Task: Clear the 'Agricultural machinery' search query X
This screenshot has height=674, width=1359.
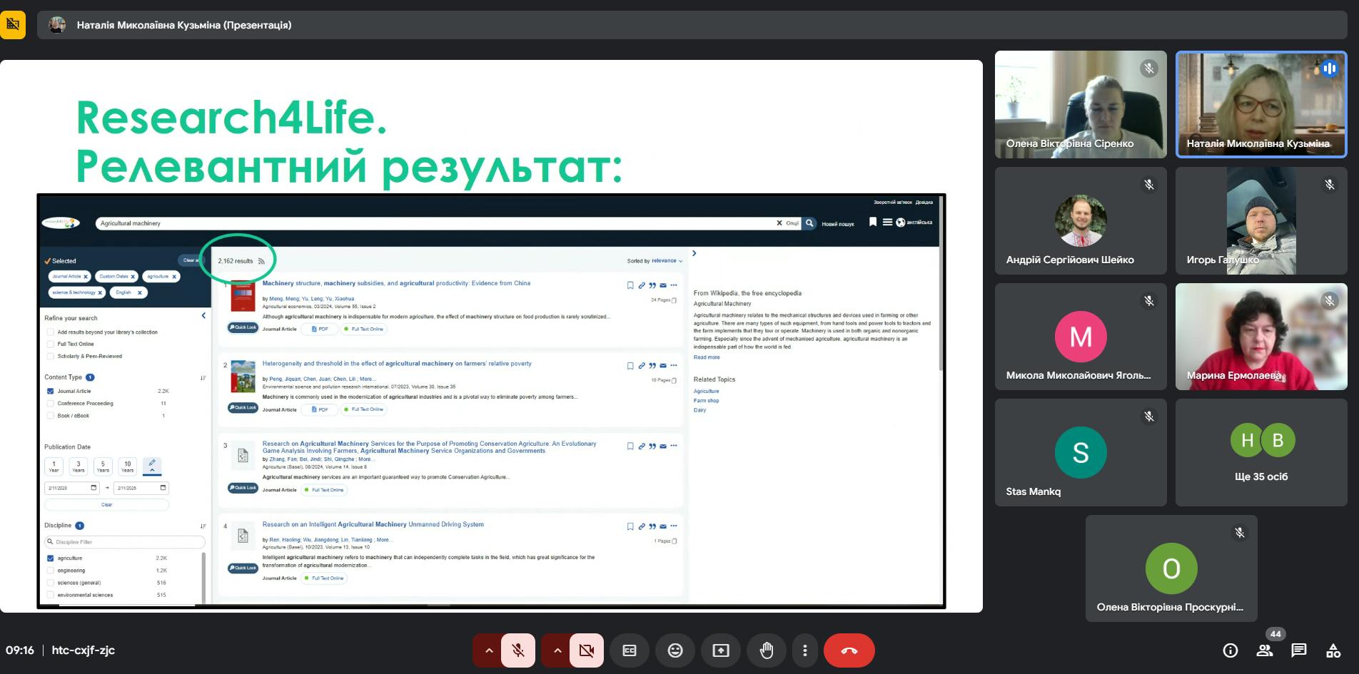Action: point(779,223)
